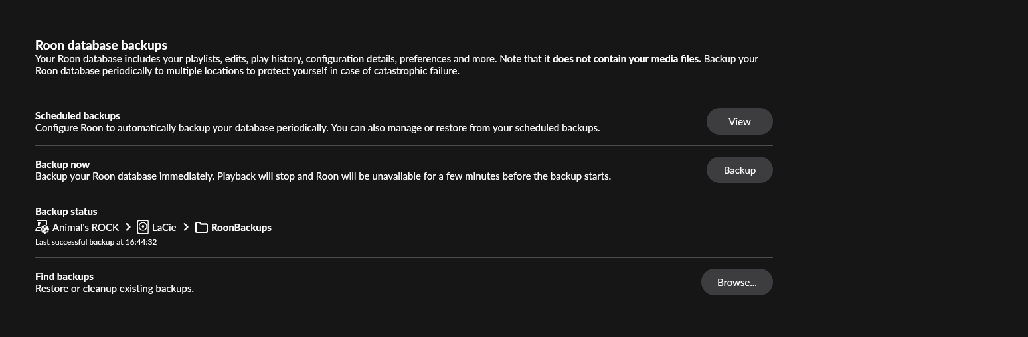The height and width of the screenshot is (337, 1028).
Task: Select the LaCie drive icon
Action: tap(143, 227)
